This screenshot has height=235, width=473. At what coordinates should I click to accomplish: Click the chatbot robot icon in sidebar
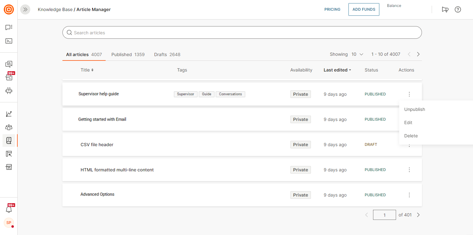[9, 91]
